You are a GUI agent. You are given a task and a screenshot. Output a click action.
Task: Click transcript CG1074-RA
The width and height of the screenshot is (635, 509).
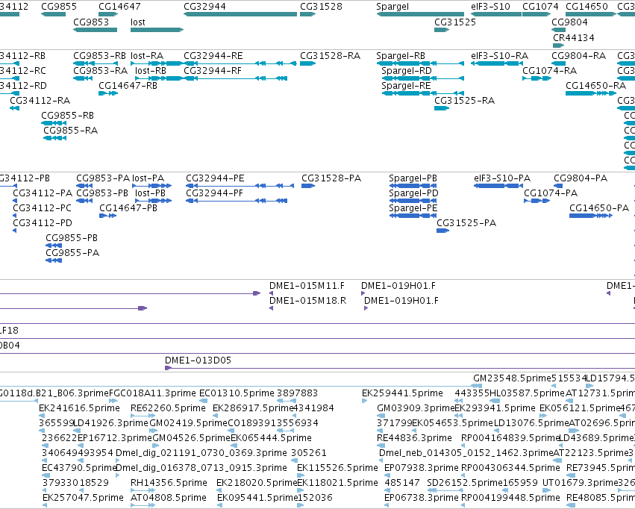(549, 70)
